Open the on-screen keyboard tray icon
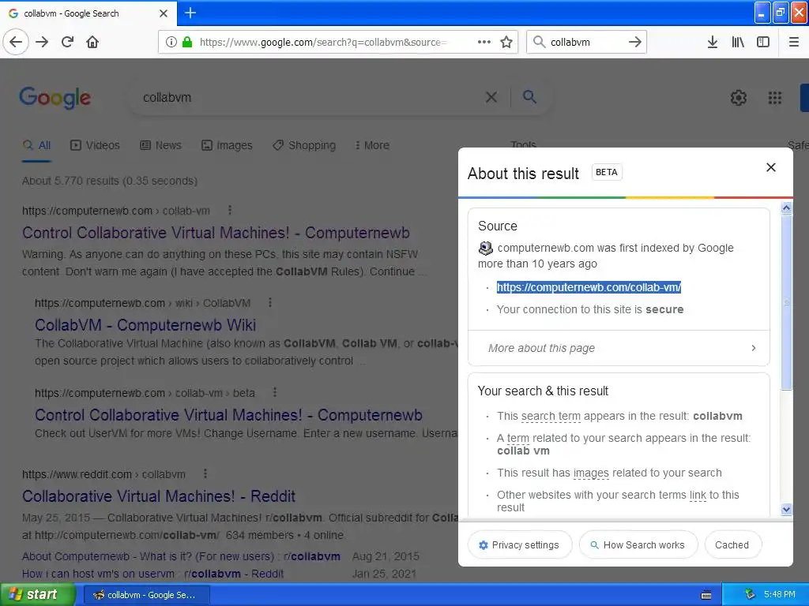The height and width of the screenshot is (606, 809). click(706, 595)
